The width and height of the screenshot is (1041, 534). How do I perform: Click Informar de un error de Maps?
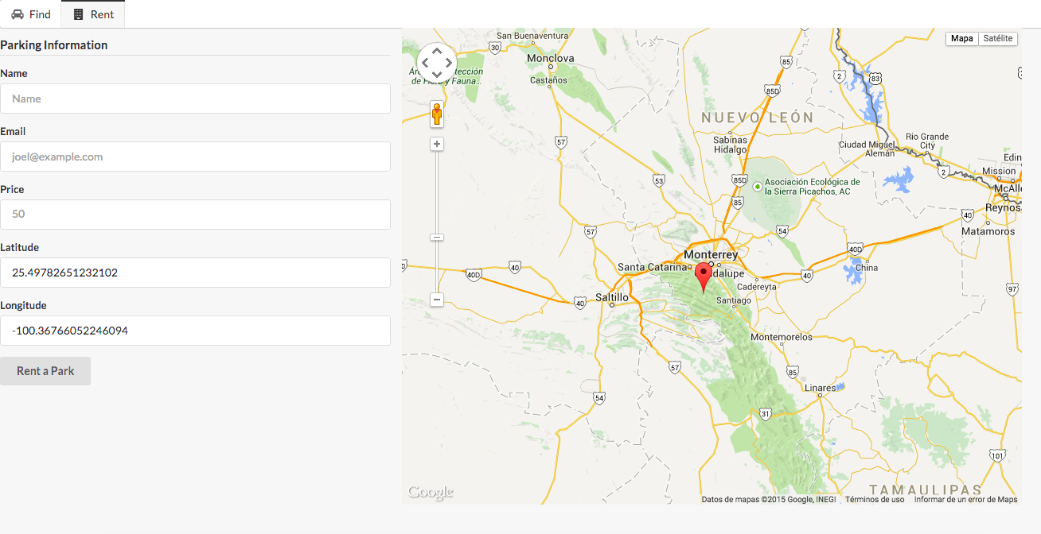coord(965,500)
